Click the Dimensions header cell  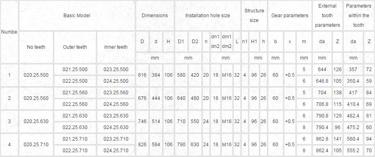pyautogui.click(x=155, y=16)
